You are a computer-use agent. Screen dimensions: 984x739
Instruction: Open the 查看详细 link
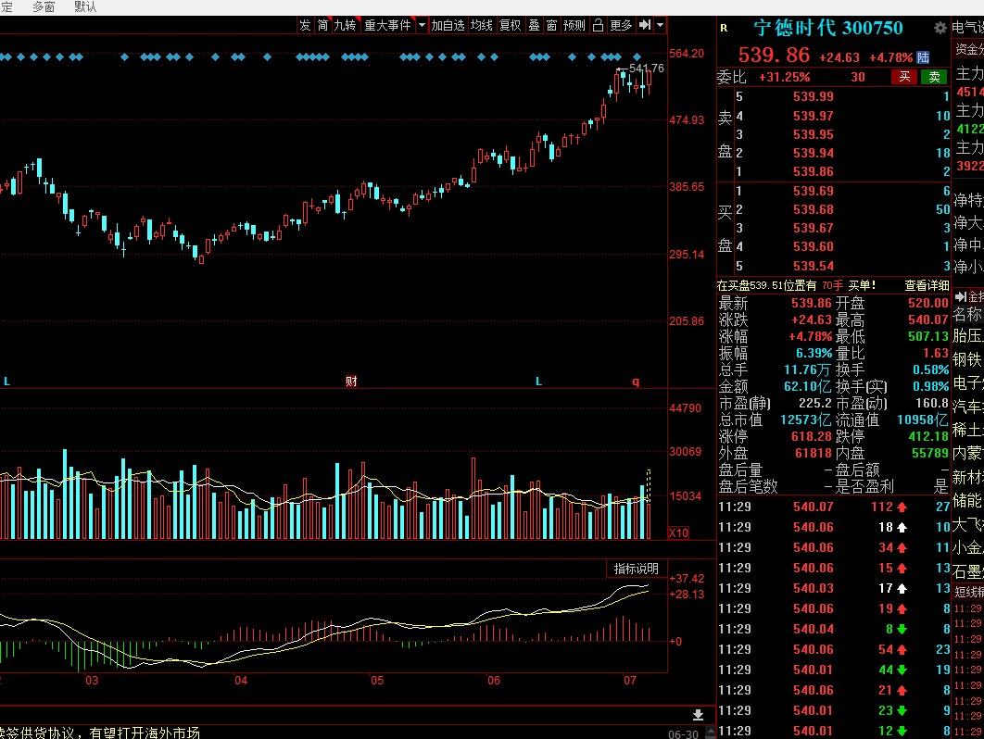click(x=927, y=285)
